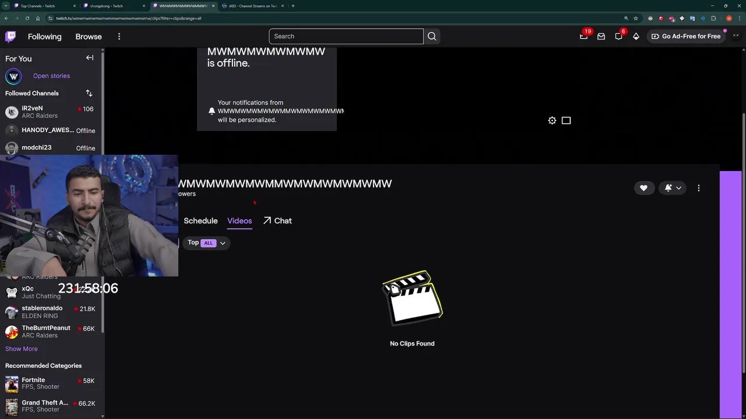
Task: Open the browser zoom magnifier icon
Action: pyautogui.click(x=626, y=18)
